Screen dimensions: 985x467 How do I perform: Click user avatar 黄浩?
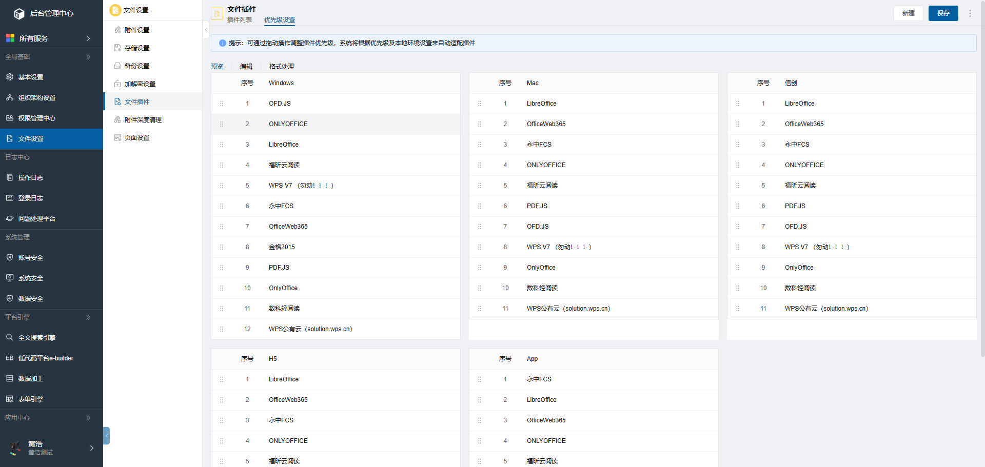15,448
